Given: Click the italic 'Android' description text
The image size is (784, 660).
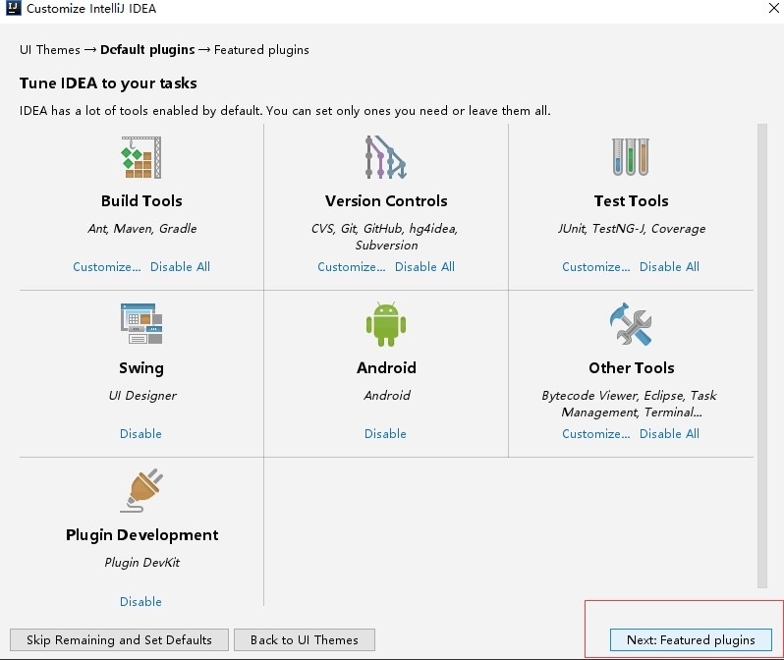Looking at the screenshot, I should 387,396.
